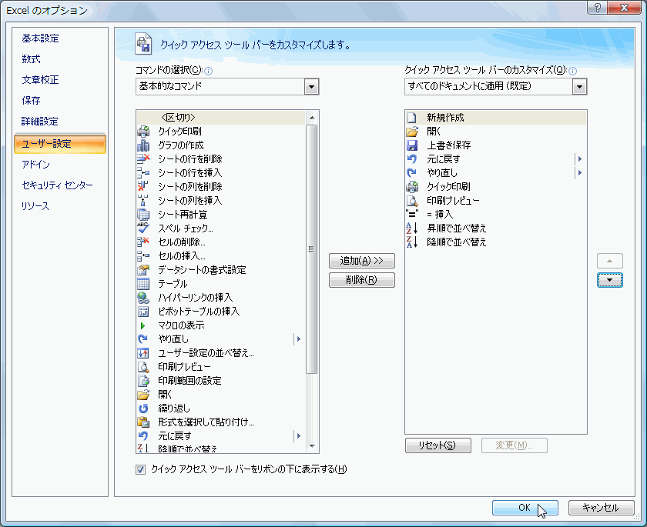This screenshot has height=527, width=647.
Task: Click the 追加(A) >> button
Action: pos(362,261)
